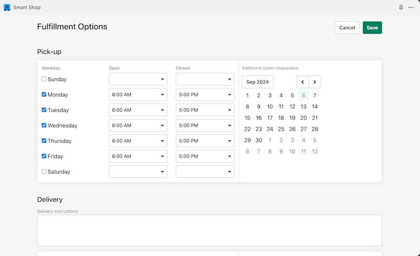Change Friday's 5:00 PM closed time
Image resolution: width=420 pixels, height=256 pixels.
coord(205,156)
